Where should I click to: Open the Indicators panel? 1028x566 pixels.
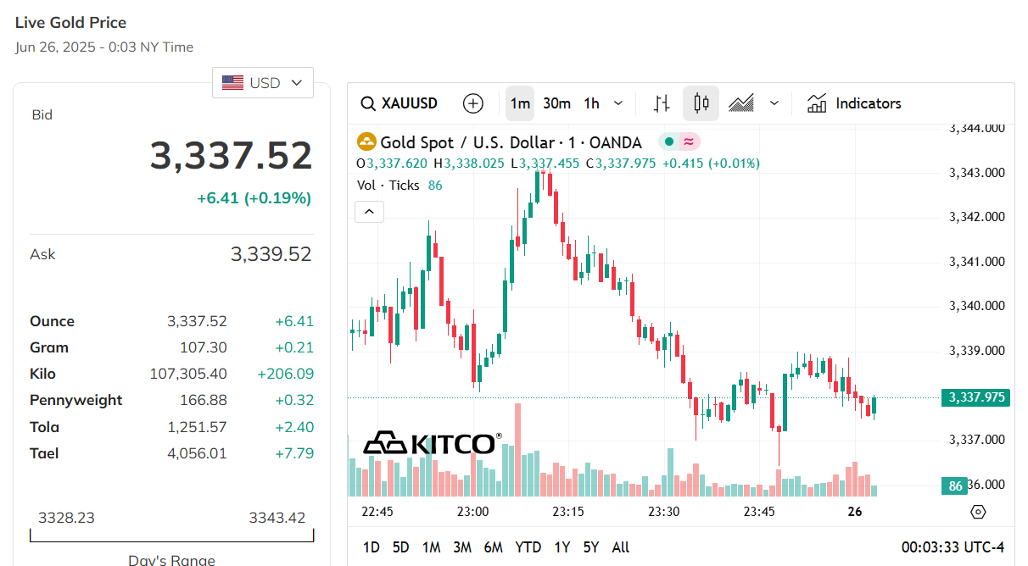854,103
